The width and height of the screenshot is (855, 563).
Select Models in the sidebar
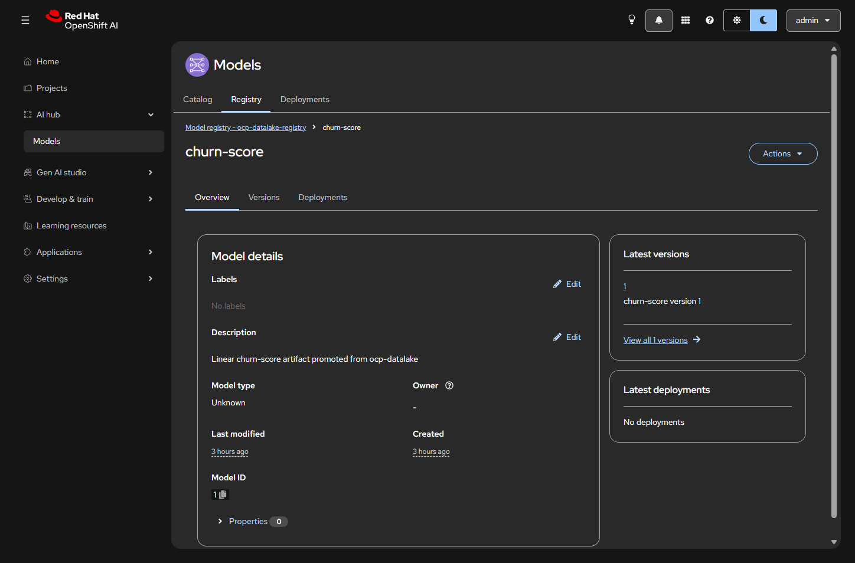(x=94, y=141)
